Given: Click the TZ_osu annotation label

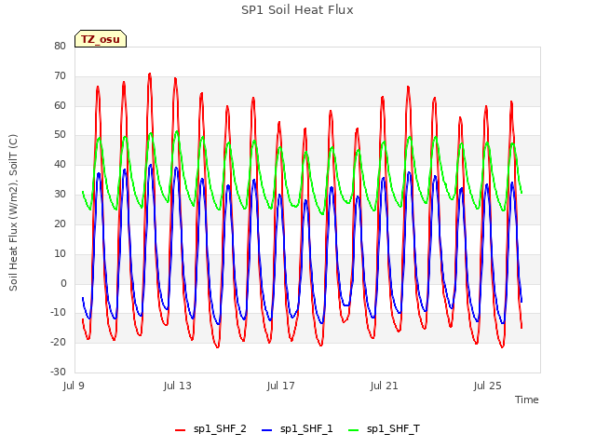Looking at the screenshot, I should point(101,39).
